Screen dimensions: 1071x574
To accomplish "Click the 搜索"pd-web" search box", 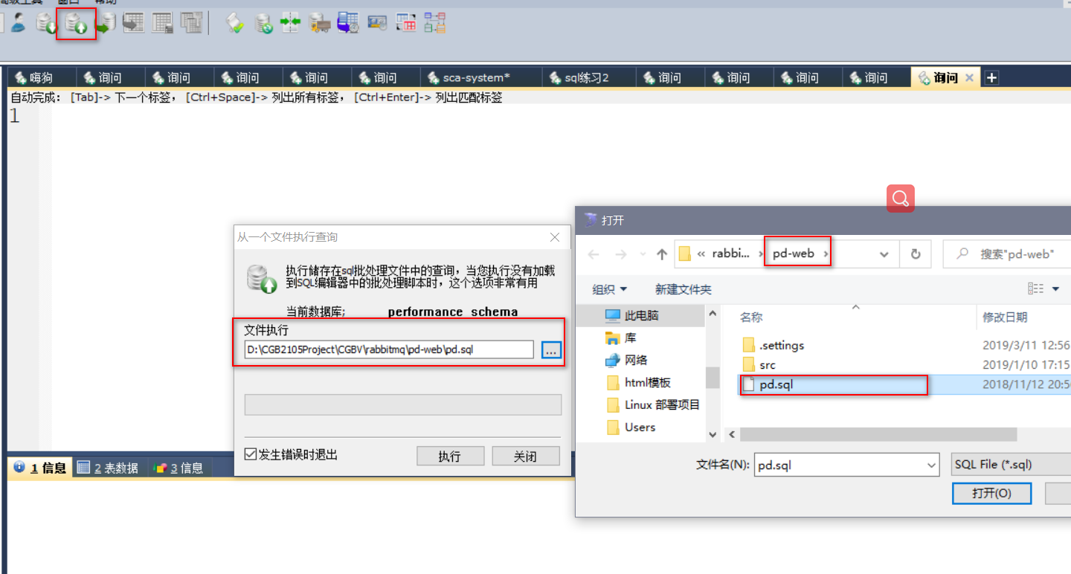I will point(1007,254).
